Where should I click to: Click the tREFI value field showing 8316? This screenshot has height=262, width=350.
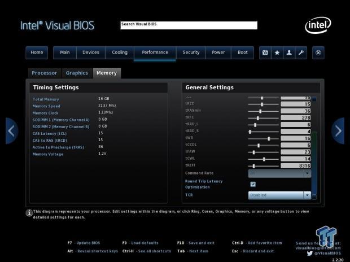click(296, 166)
